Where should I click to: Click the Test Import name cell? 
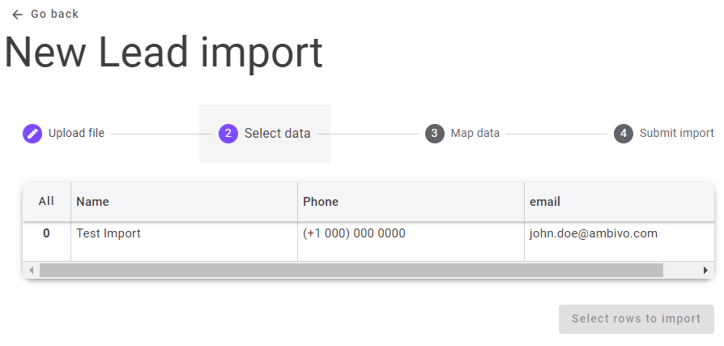pyautogui.click(x=109, y=233)
